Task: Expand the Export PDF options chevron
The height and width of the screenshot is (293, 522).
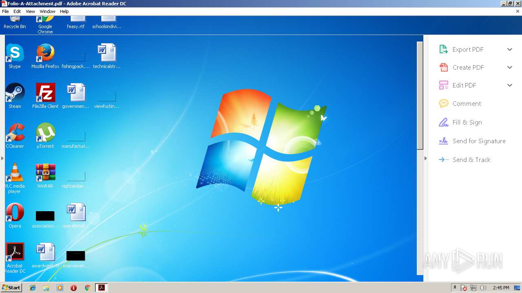Action: pyautogui.click(x=510, y=49)
